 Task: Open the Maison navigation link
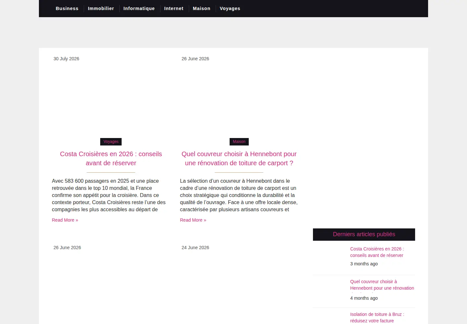[x=202, y=8]
